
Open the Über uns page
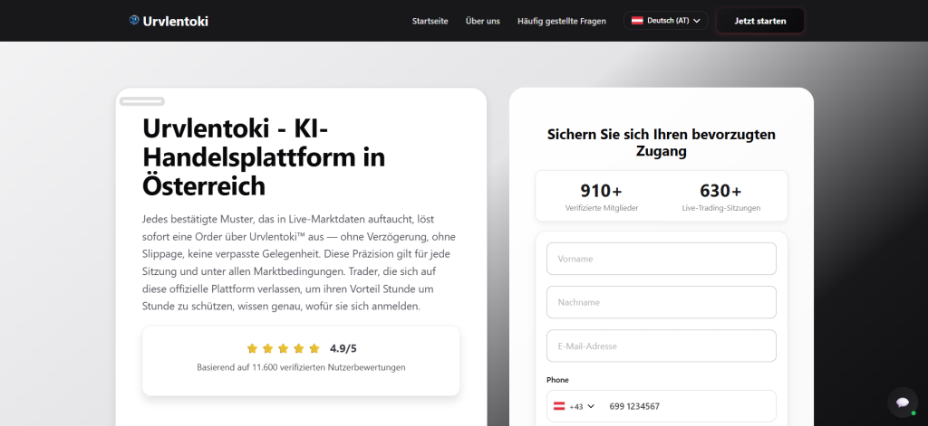(483, 22)
